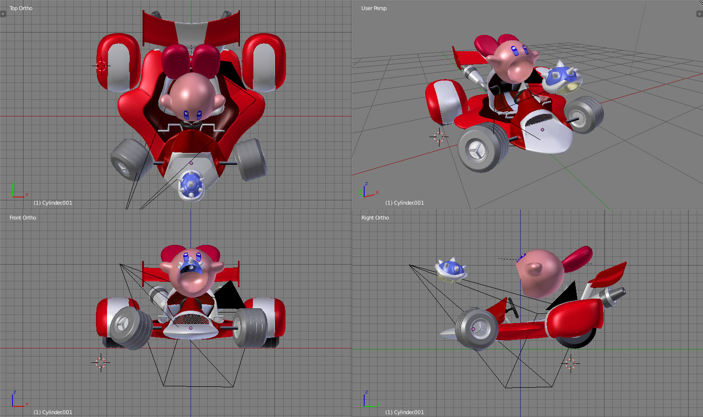Click the pink origin dot in Front Ortho view

(191, 328)
